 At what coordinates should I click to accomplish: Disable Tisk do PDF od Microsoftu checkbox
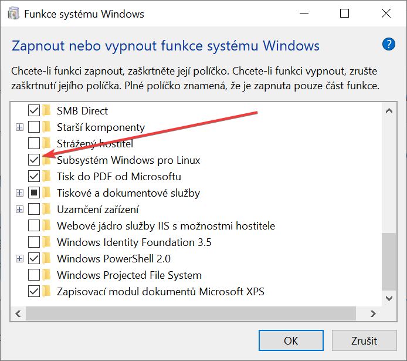34,176
